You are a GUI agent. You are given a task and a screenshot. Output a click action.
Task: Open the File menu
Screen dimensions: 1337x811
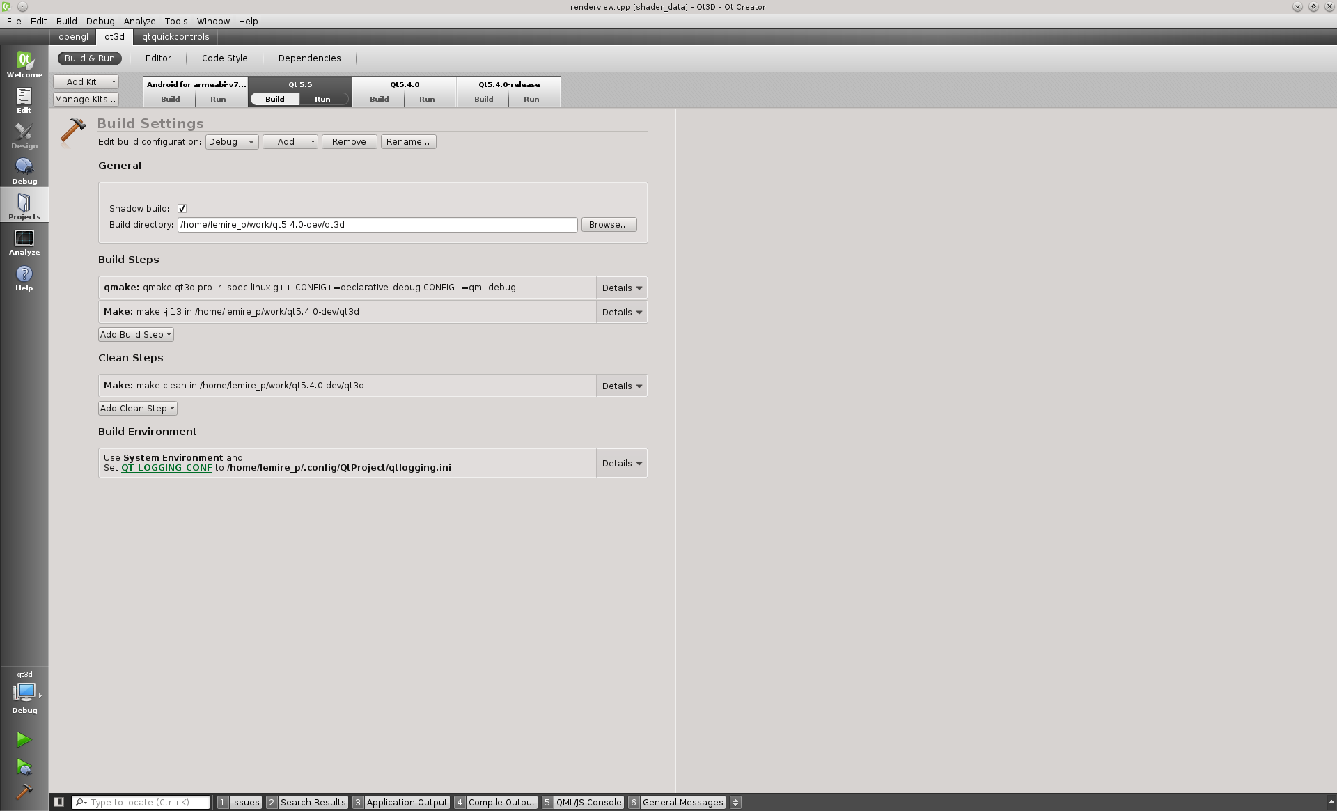14,21
